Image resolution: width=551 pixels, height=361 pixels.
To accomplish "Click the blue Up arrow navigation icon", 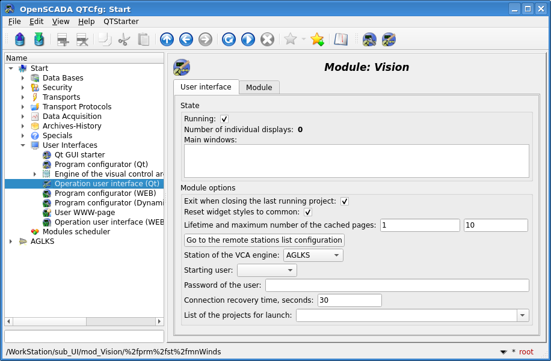I will tap(167, 40).
